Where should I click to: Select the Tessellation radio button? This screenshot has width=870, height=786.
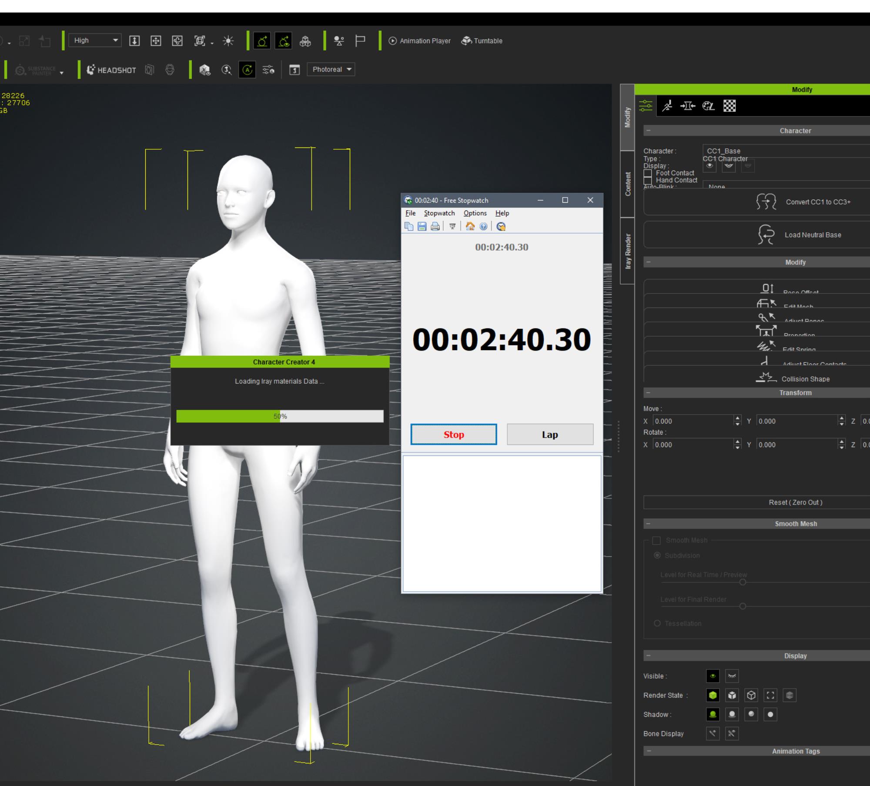(x=657, y=623)
